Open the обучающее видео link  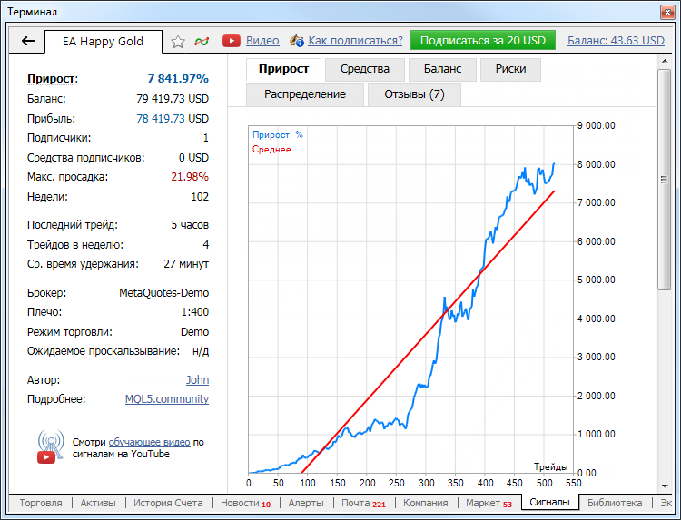(x=150, y=442)
